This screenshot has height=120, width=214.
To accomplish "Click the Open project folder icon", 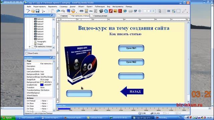I will coord(33,11).
